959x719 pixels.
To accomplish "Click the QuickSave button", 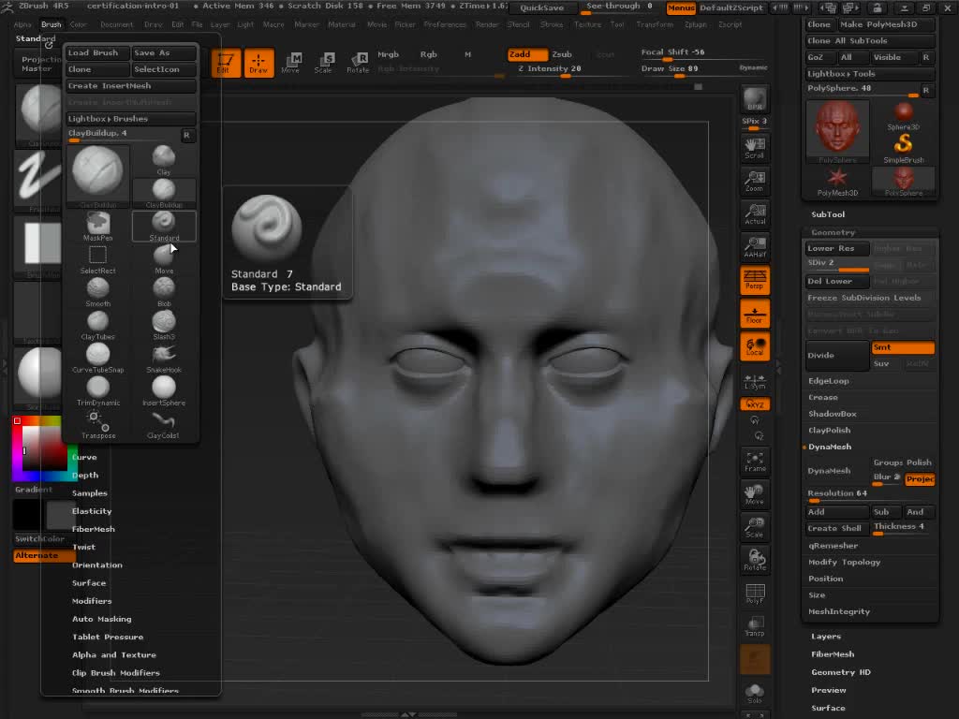I will pos(542,7).
